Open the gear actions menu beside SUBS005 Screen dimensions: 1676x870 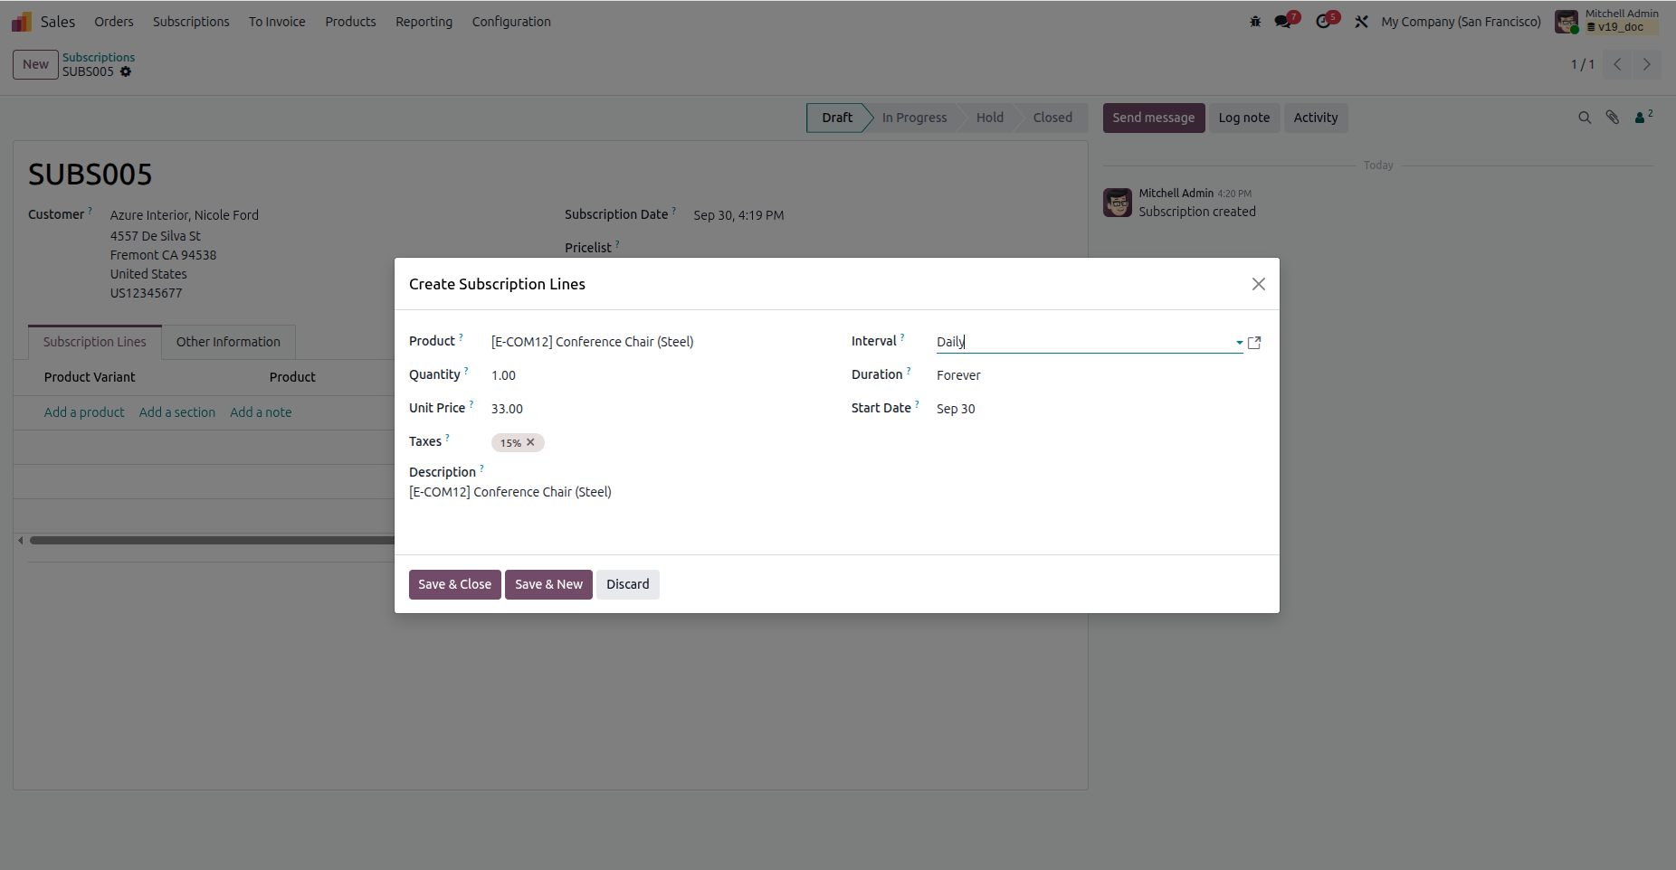[x=126, y=71]
